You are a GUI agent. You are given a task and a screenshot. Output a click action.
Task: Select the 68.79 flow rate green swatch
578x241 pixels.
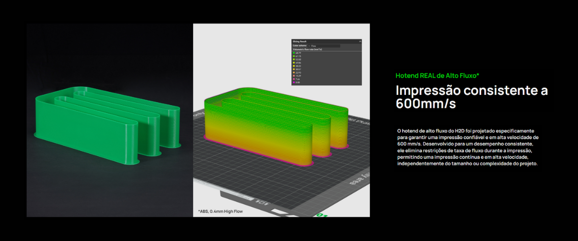coord(294,53)
